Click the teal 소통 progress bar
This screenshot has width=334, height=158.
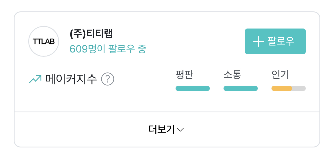pos(240,88)
